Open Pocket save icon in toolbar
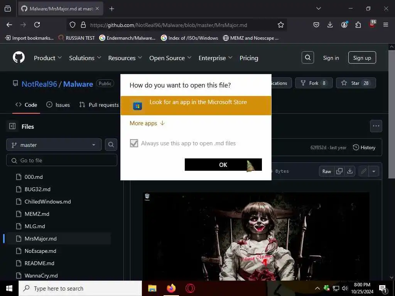 coord(316,25)
